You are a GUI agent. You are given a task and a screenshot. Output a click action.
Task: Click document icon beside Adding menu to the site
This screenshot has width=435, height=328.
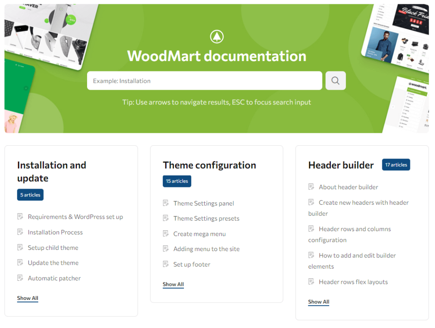point(166,249)
